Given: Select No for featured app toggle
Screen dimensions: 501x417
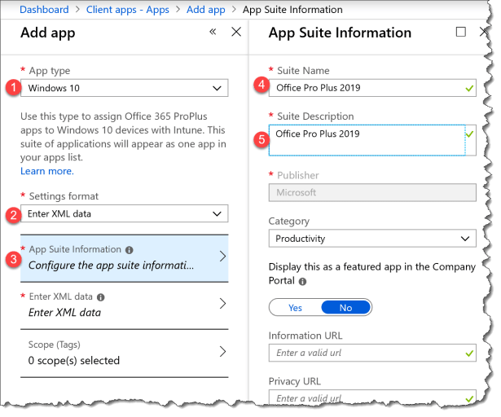Looking at the screenshot, I should click(x=345, y=307).
